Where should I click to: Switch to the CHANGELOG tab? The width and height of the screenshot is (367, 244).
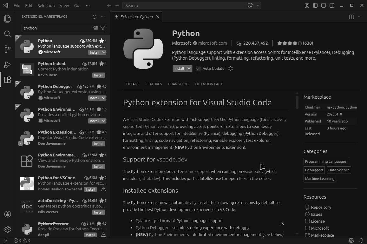coord(178,84)
